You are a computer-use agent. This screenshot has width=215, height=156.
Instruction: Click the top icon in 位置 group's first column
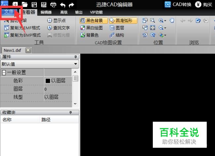(145, 20)
